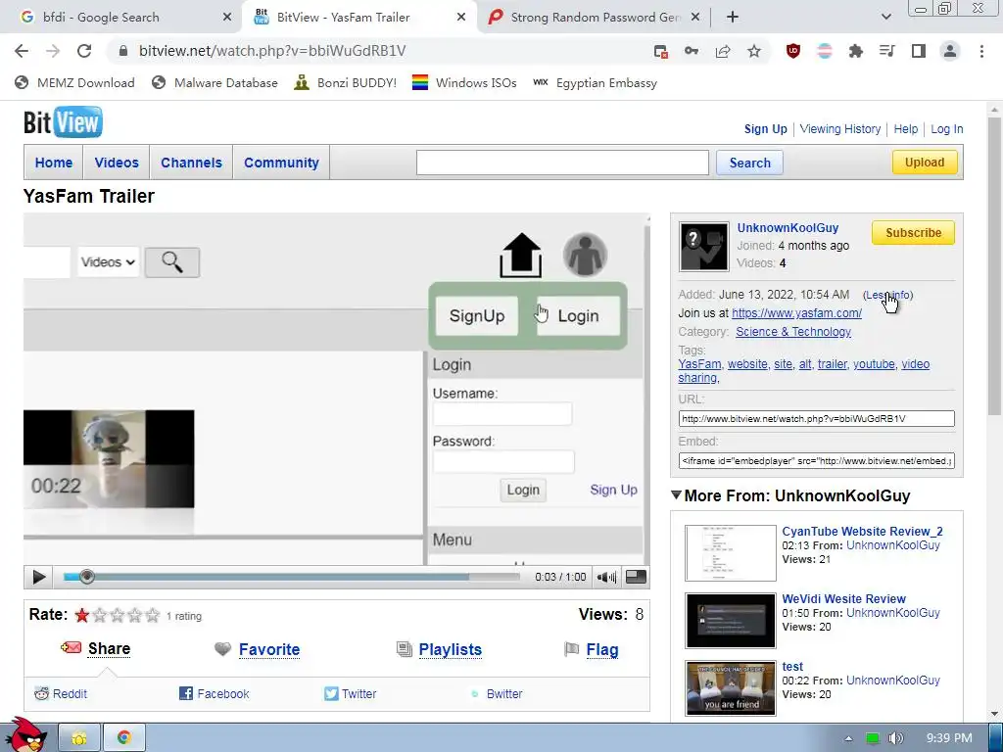Click the Search button
The height and width of the screenshot is (752, 1003).
coord(749,163)
